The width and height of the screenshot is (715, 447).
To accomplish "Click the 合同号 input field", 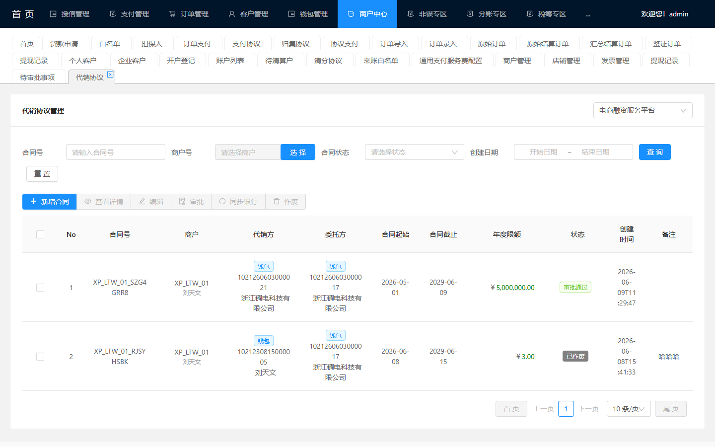I will [x=116, y=152].
